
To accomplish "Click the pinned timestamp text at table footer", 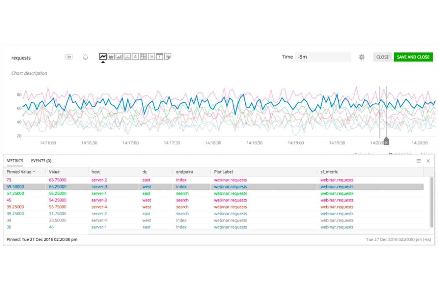I will 42,239.
